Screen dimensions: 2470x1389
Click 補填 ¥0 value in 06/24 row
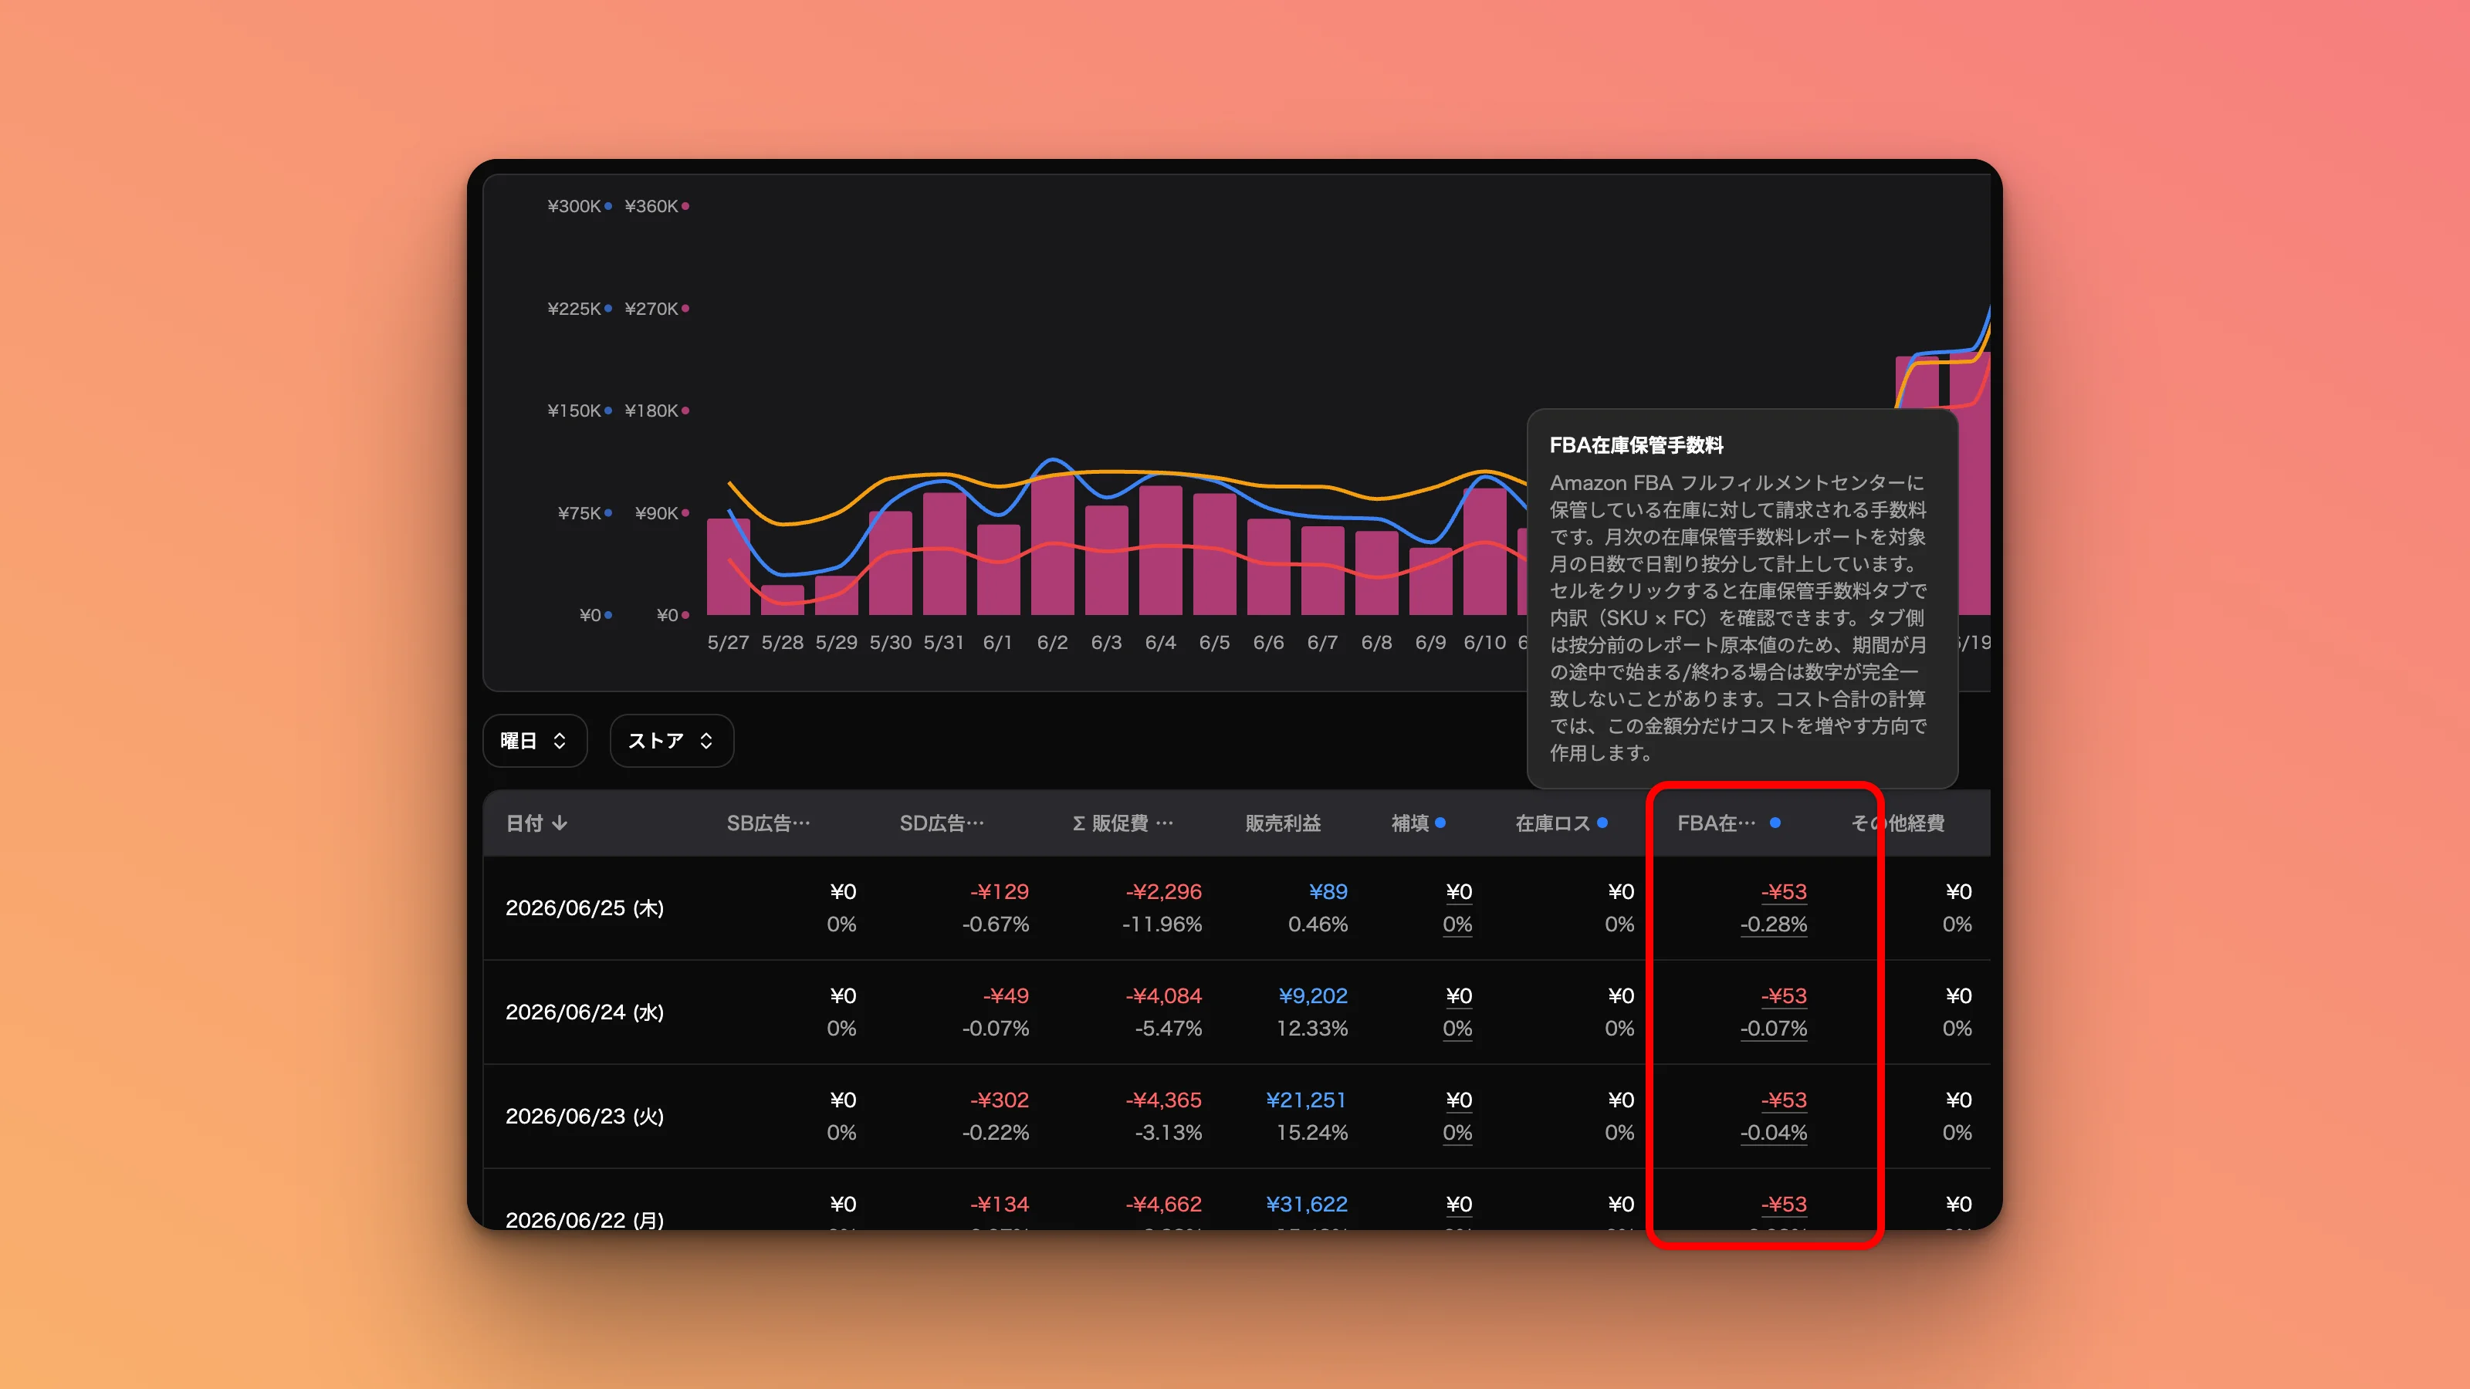[1458, 996]
